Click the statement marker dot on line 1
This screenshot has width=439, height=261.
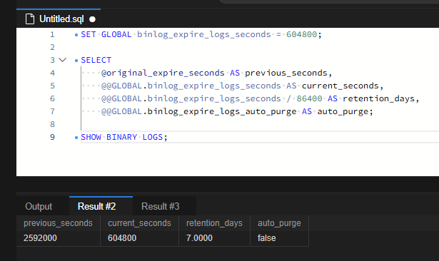point(76,35)
